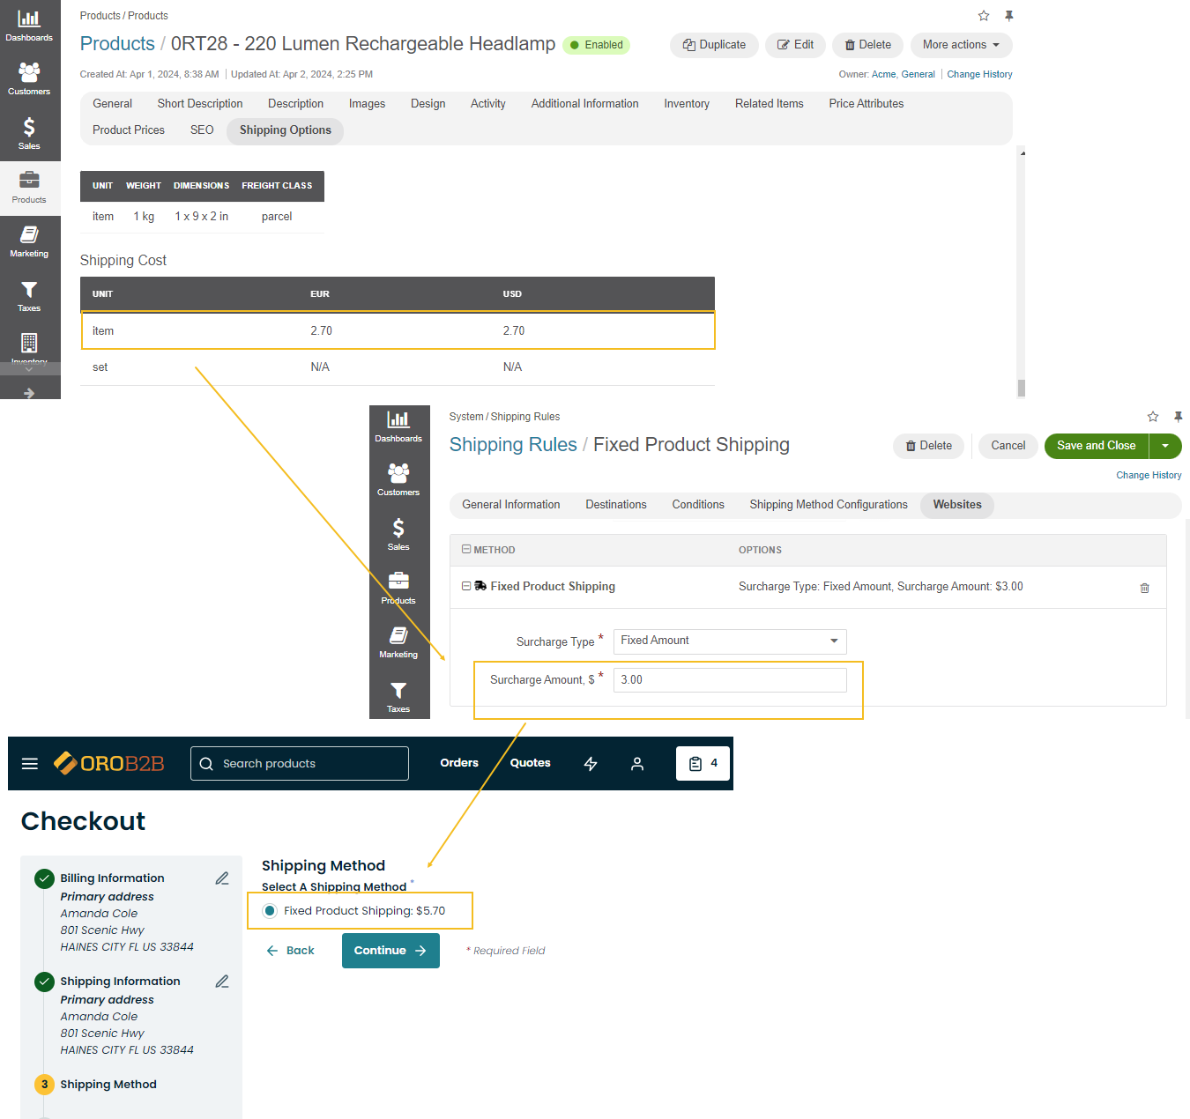Screen dimensions: 1190x1119
Task: Open Marketing in Shipping Rules sidebar
Action: pos(398,642)
